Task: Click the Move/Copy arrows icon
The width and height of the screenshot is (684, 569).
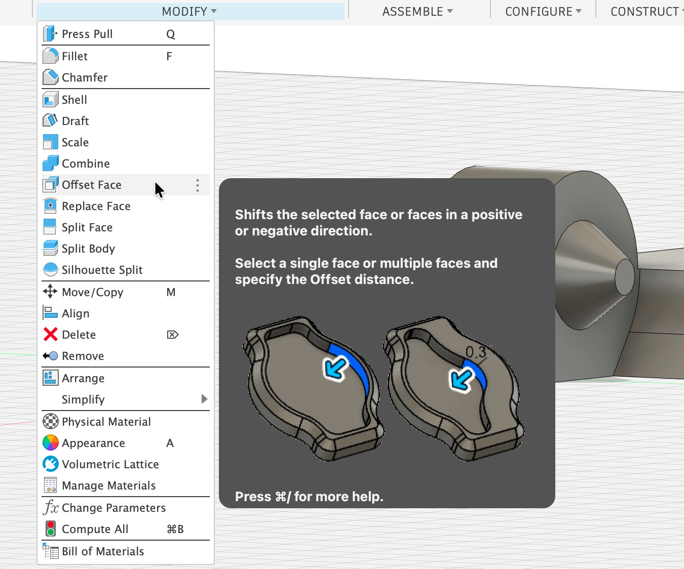Action: point(50,292)
